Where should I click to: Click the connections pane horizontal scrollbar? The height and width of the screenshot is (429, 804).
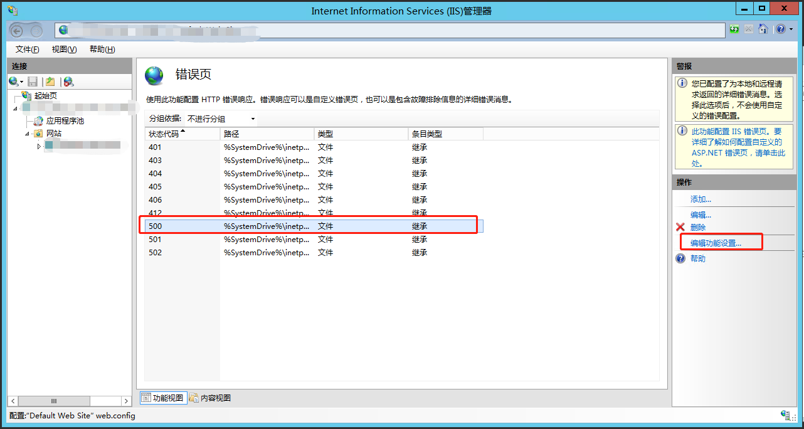click(x=54, y=401)
